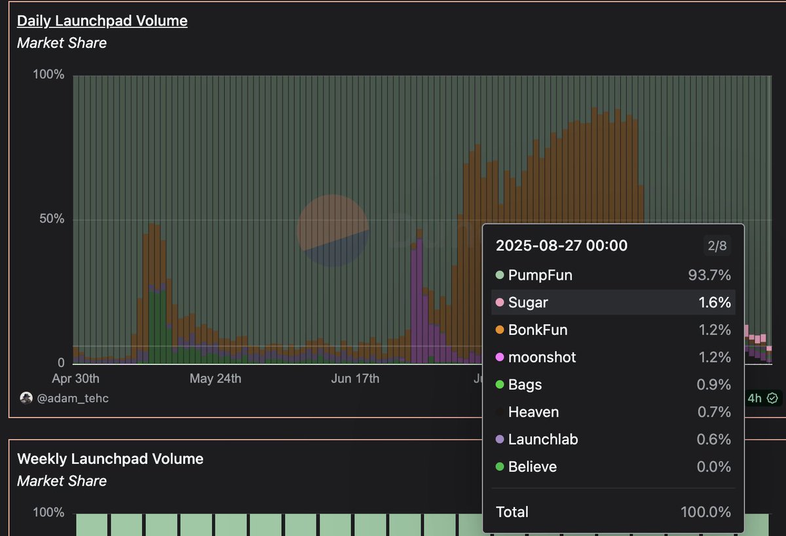Image resolution: width=786 pixels, height=536 pixels.
Task: Click the 0.9% Bags value
Action: tap(714, 385)
